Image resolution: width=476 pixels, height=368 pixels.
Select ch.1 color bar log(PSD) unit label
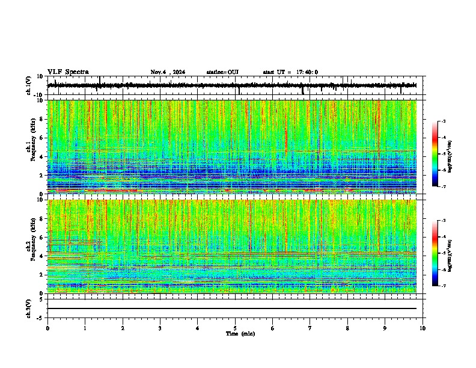[450, 156]
